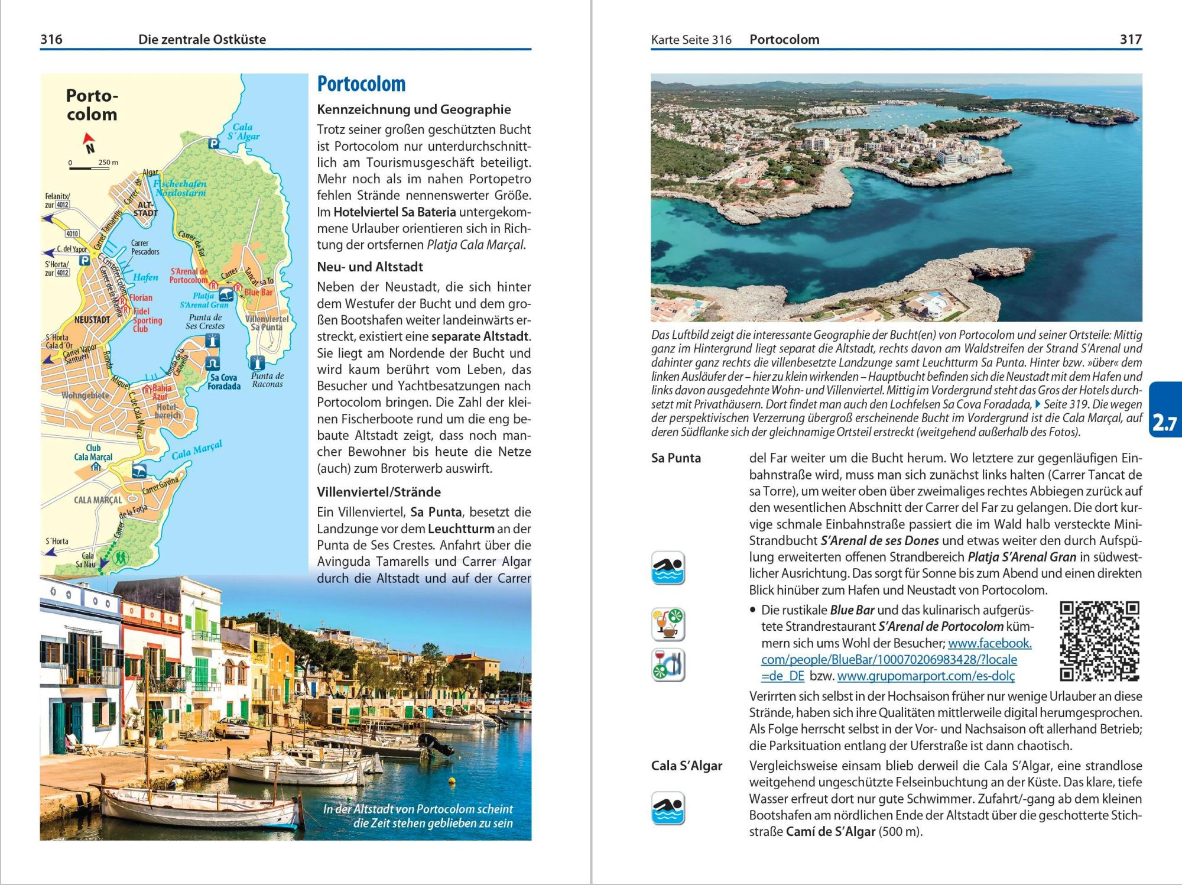Click the Die zentrale Ostküste header
This screenshot has width=1182, height=885.
[x=202, y=40]
